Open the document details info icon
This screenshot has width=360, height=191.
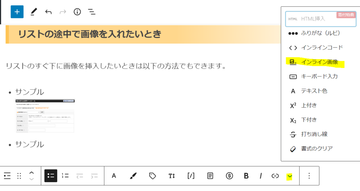pyautogui.click(x=77, y=12)
